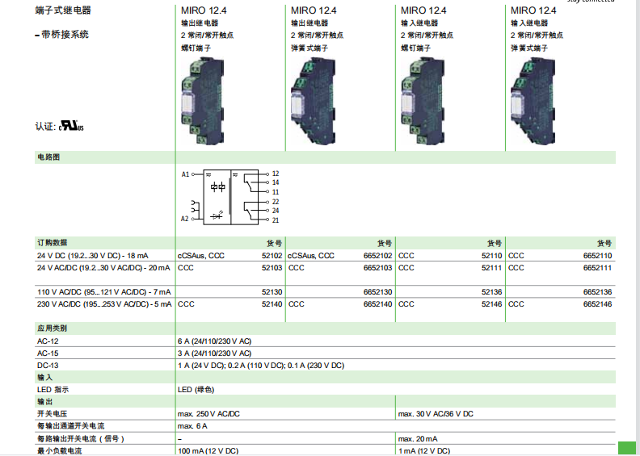Viewport: 640px width, 456px height.
Task: Select article number 6652111
Action: click(597, 268)
